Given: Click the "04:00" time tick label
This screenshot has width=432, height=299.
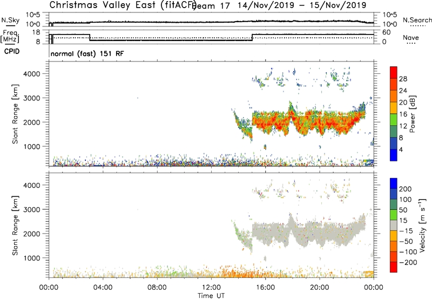Looking at the screenshot, I should tap(103, 288).
